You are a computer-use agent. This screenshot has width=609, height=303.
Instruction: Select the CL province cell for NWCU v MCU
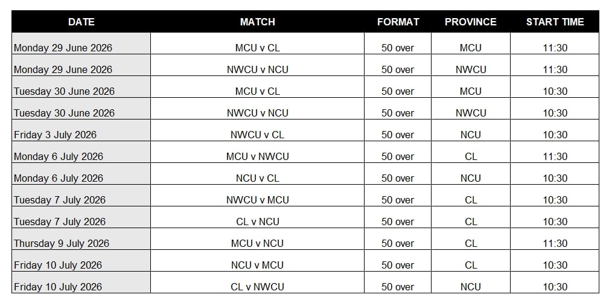click(x=470, y=200)
